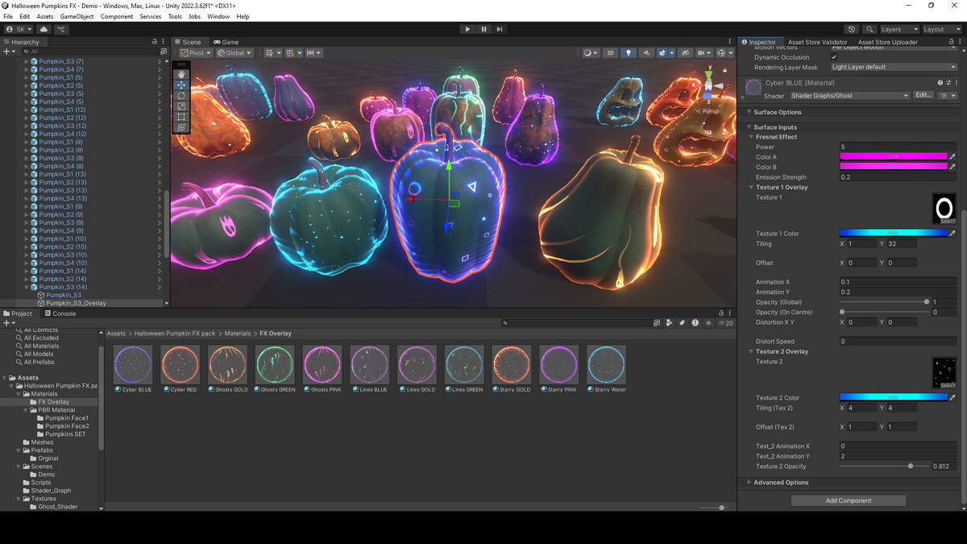Select the Rotate tool in Scene

(181, 95)
